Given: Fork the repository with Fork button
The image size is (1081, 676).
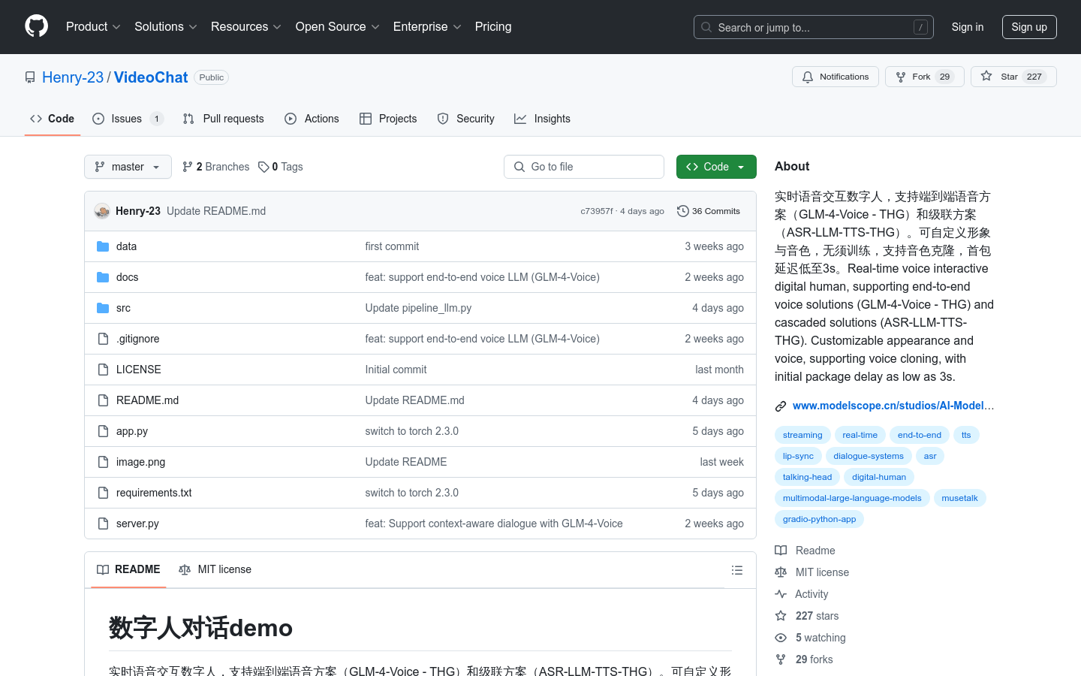Looking at the screenshot, I should 924,77.
